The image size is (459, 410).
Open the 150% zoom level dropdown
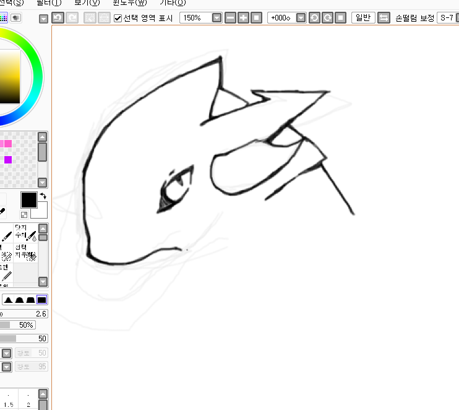coord(217,18)
